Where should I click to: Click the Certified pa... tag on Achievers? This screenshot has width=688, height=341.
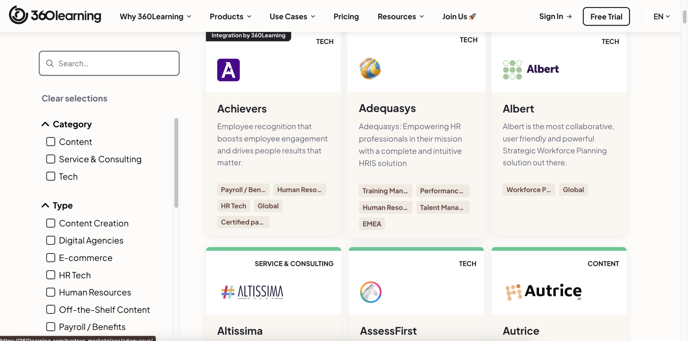click(243, 222)
